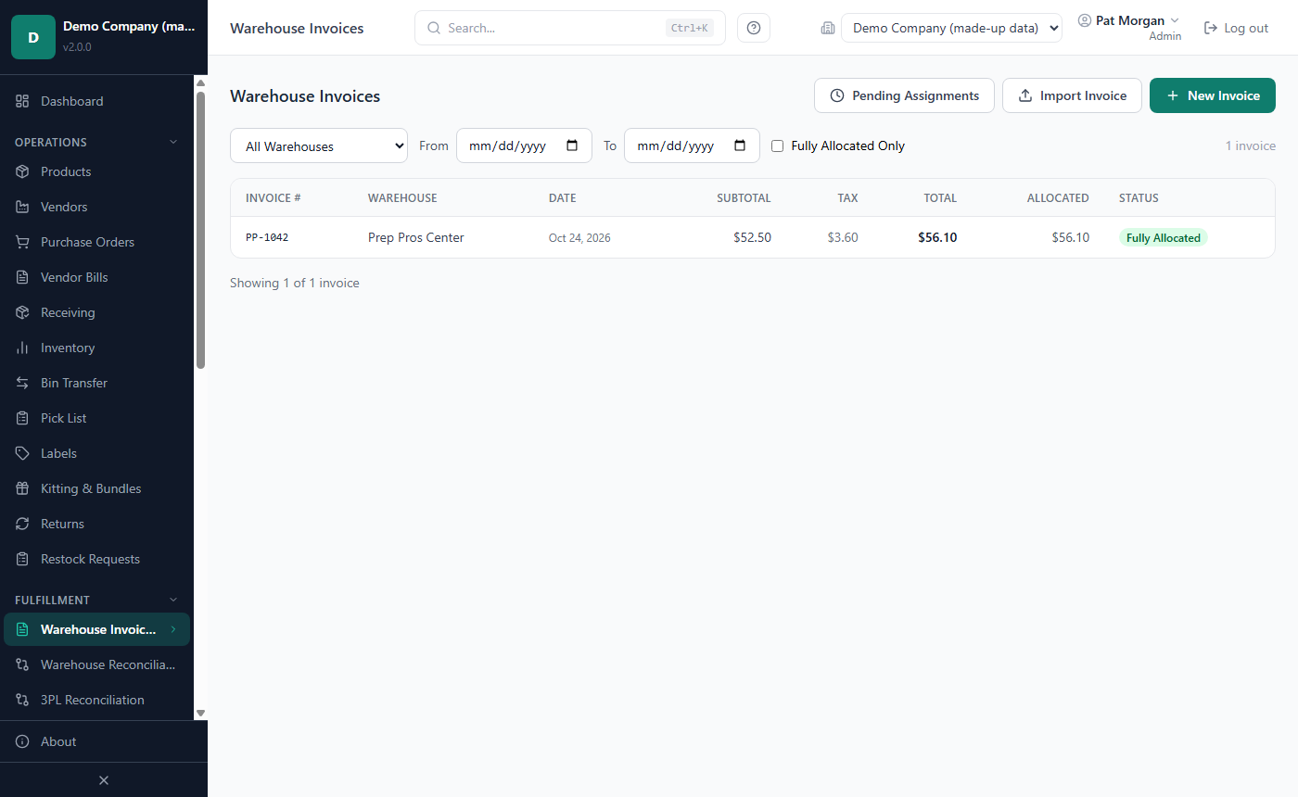Click the 3PL Reconciliation branch icon

click(x=22, y=700)
